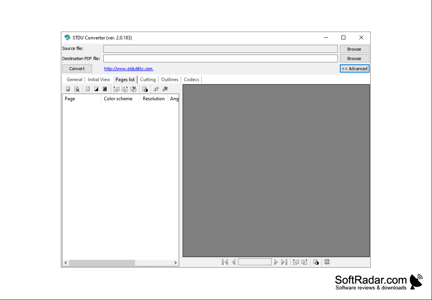Click the page number field below preview
The width and height of the screenshot is (432, 300).
click(255, 262)
